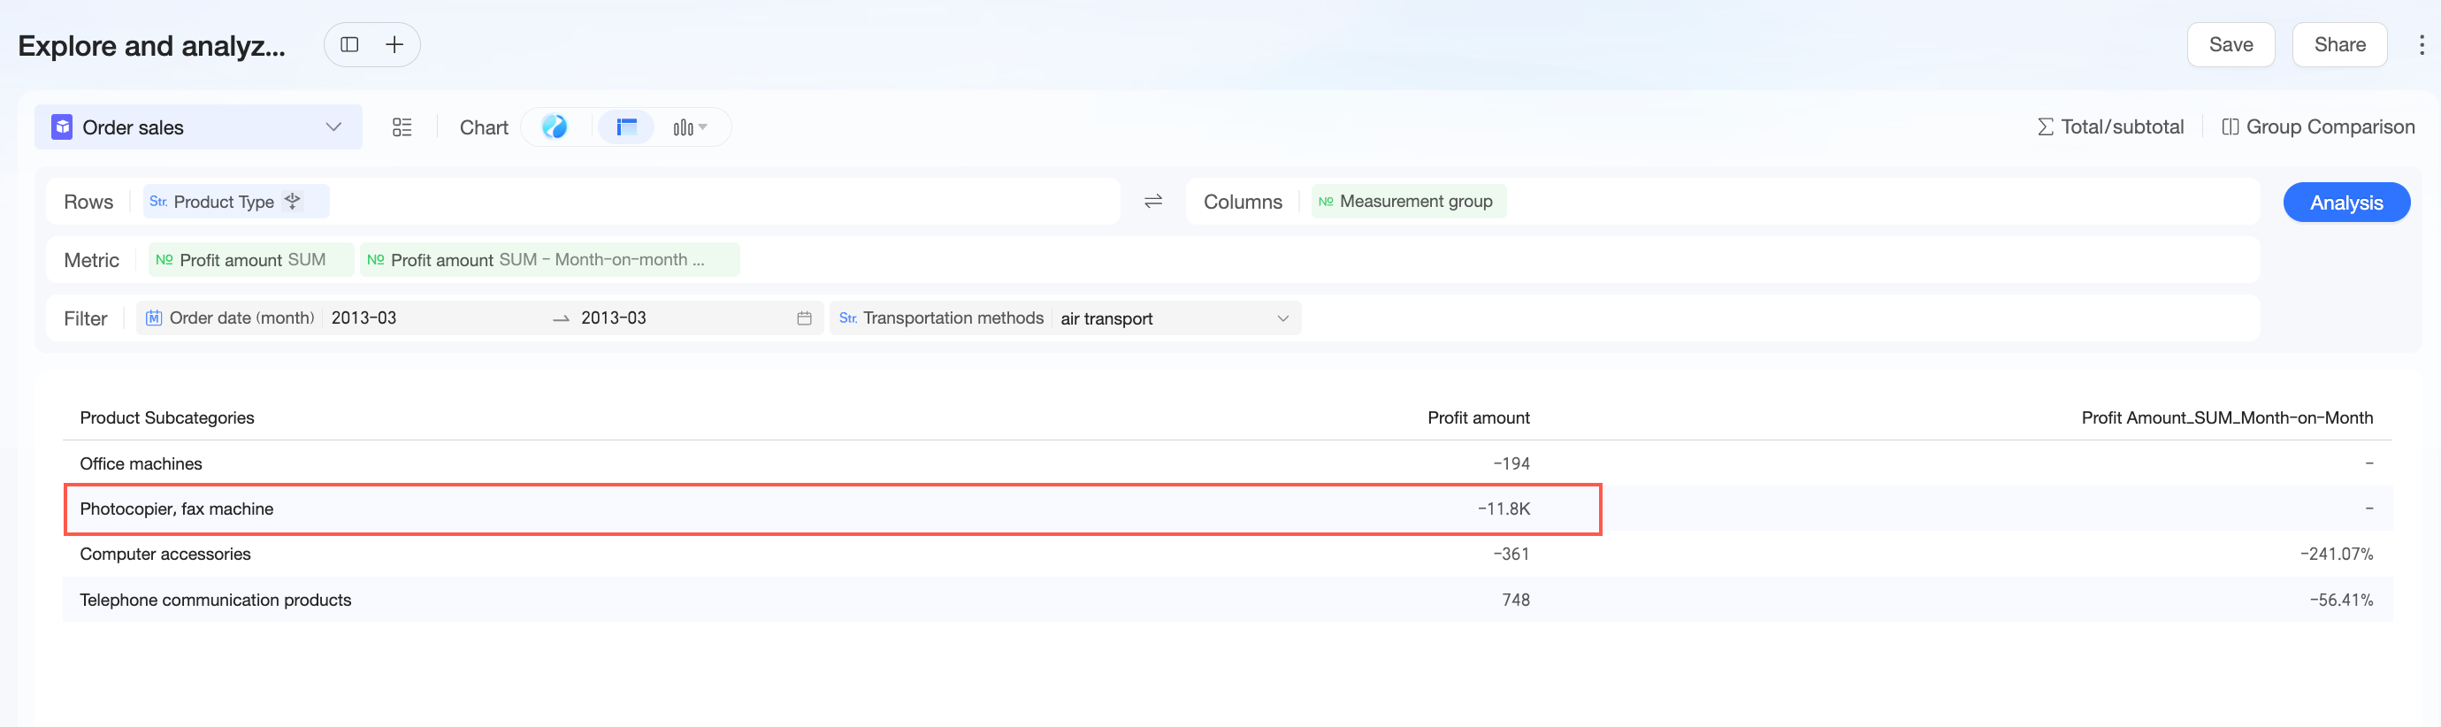Screen dimensions: 2441x727
Task: Click the Total/subtotal option
Action: click(2110, 127)
